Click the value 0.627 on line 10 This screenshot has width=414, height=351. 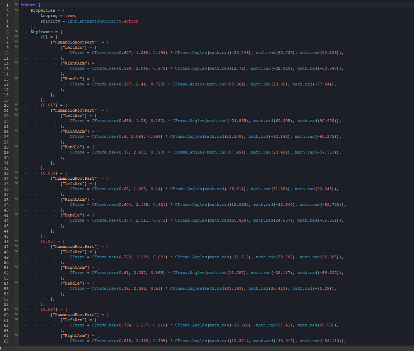(125, 53)
